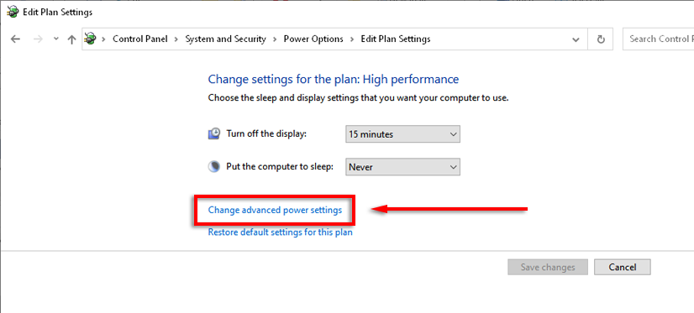Screen dimensions: 694x313
Task: Click Restore default settings for this plan
Action: [280, 232]
